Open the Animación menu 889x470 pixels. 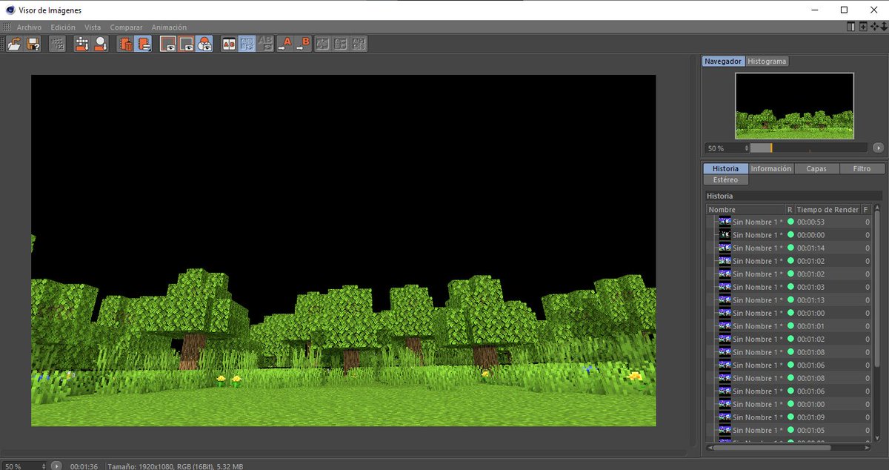[x=169, y=27]
